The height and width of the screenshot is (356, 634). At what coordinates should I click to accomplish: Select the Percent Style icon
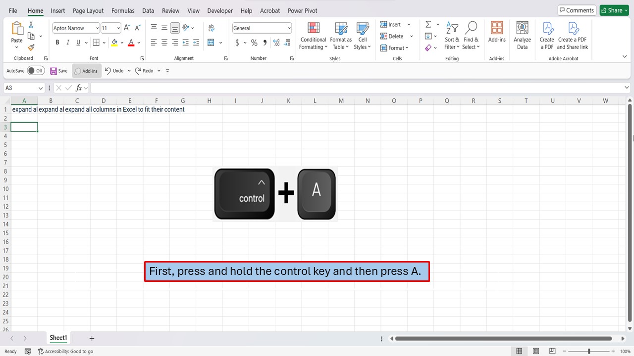click(254, 43)
